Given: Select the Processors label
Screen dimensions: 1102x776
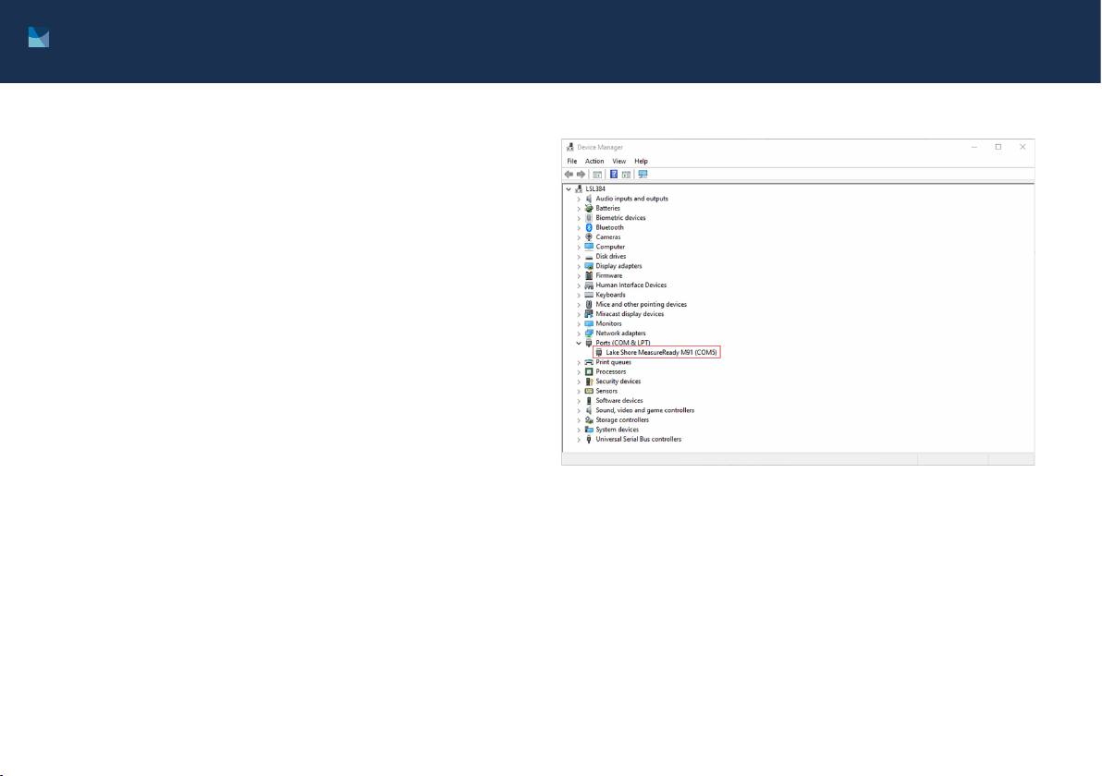Looking at the screenshot, I should pos(611,372).
